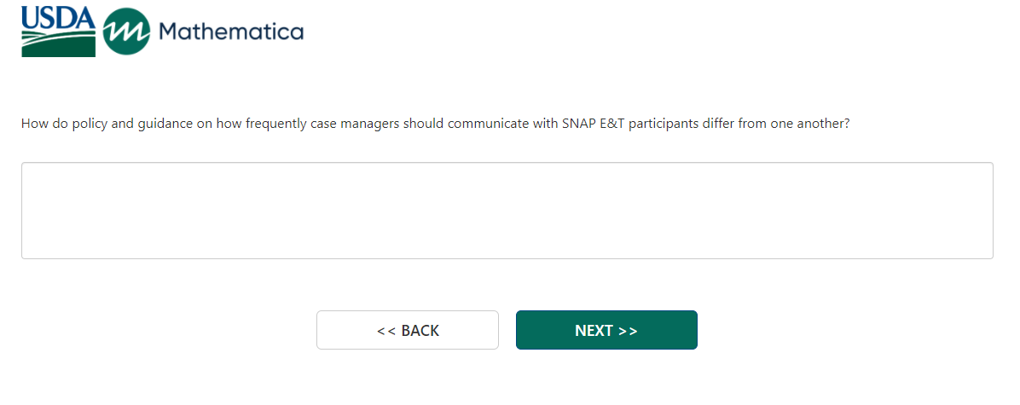Click the green field graphic under USDA
Viewport: 1020px width, 405px height.
[x=58, y=45]
